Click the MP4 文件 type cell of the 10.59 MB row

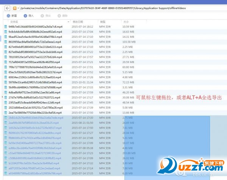(x=105, y=27)
